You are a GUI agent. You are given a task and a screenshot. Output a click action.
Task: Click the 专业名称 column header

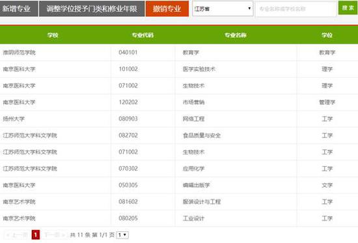[236, 35]
